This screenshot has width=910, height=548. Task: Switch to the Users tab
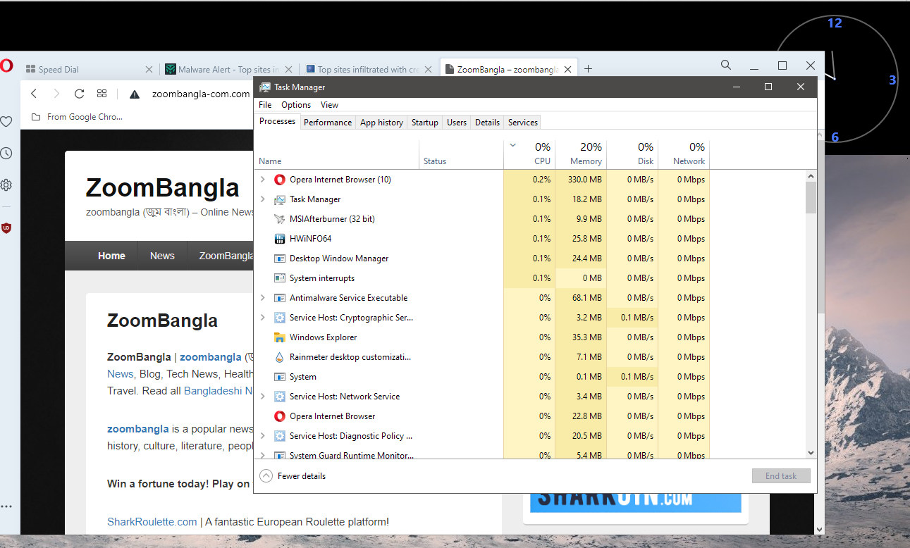[x=457, y=123]
